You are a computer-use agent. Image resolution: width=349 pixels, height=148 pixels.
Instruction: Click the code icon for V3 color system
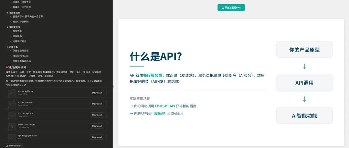12,115
